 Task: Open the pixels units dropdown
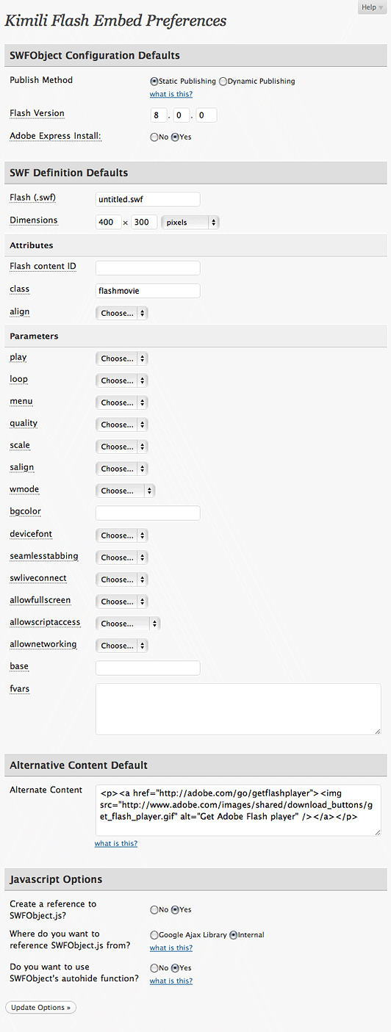[x=190, y=222]
